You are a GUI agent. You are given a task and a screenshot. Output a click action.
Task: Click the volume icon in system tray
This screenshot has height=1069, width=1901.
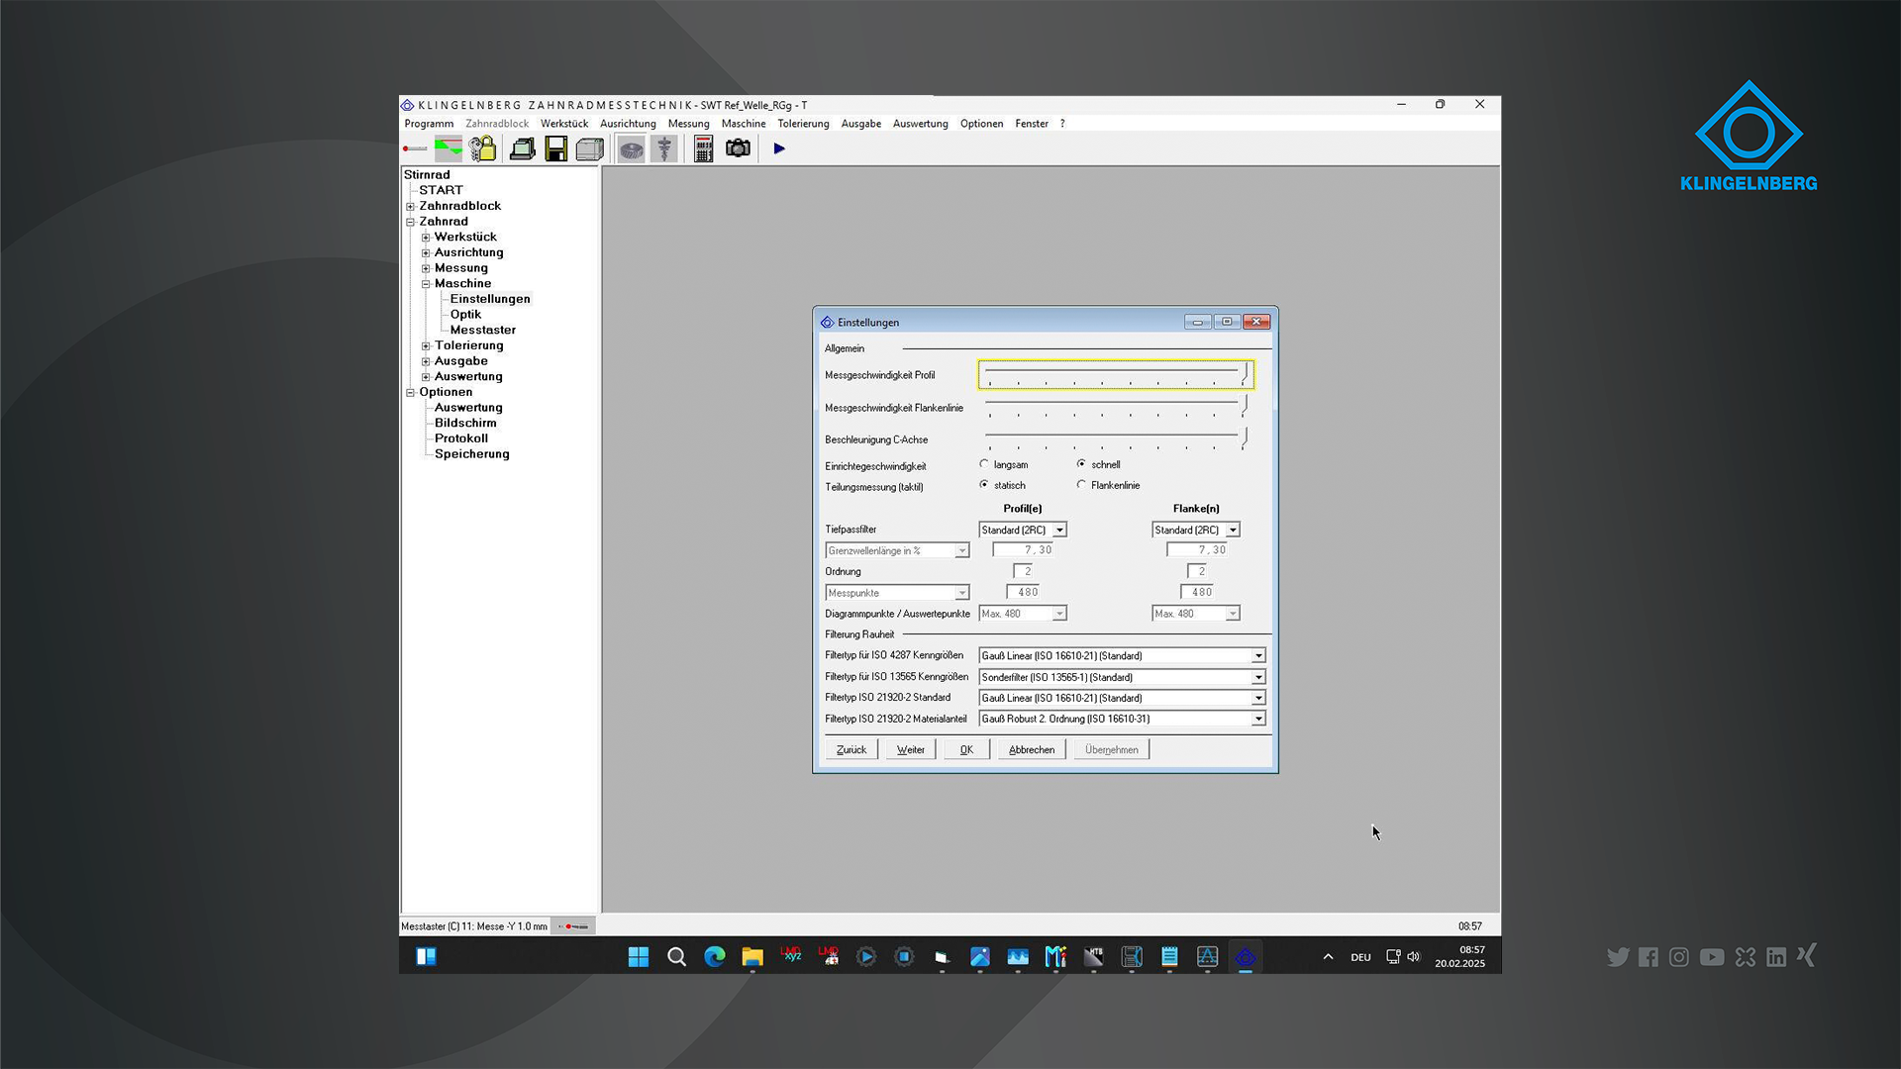tap(1413, 957)
